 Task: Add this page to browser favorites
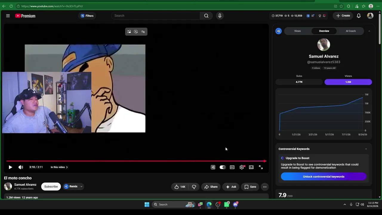click(x=341, y=6)
